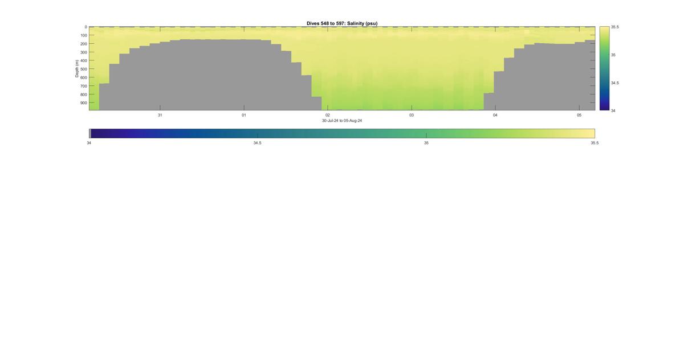Click the date tick label '03'

tap(412, 115)
